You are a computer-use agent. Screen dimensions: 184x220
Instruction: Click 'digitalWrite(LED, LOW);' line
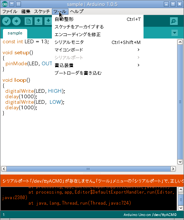tap(35, 102)
